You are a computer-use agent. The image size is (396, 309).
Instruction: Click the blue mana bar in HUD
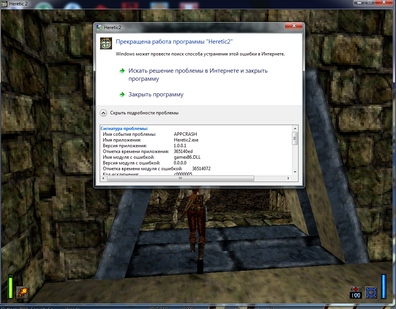point(384,286)
